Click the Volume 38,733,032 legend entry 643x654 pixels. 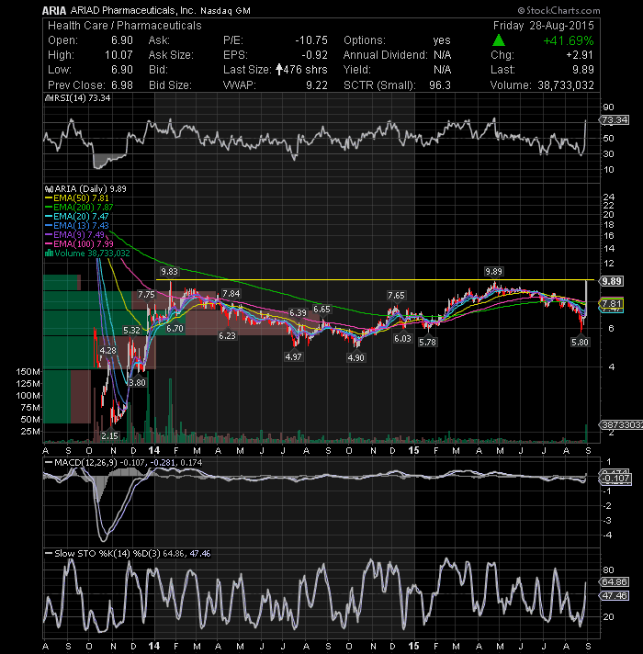92,254
